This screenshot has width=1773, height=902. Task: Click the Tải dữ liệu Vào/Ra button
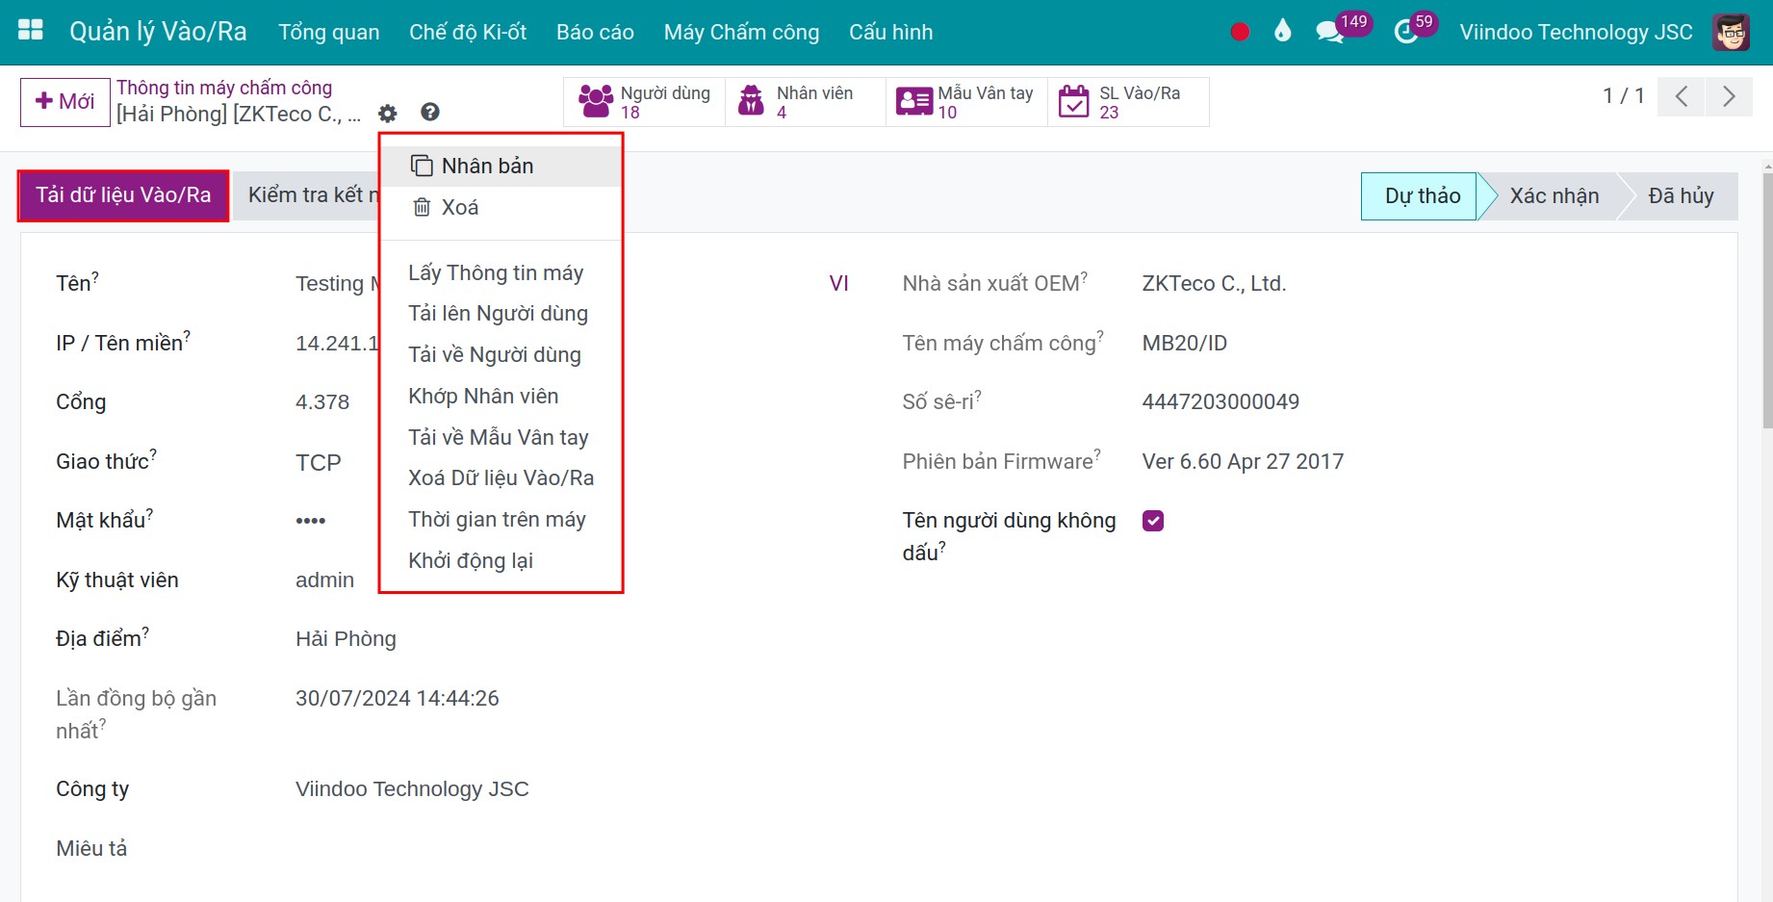[x=123, y=195]
